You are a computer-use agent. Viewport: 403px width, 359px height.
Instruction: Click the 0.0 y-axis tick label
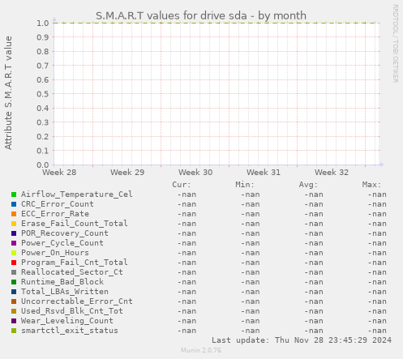coord(43,165)
